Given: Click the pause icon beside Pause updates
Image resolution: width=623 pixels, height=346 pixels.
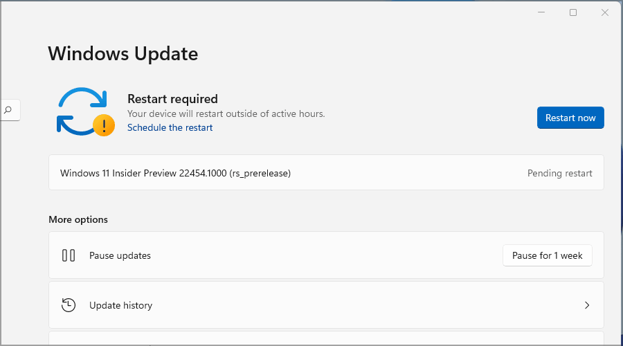Looking at the screenshot, I should (69, 255).
